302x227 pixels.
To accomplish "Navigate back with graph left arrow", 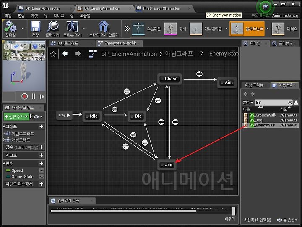I will tap(65, 54).
